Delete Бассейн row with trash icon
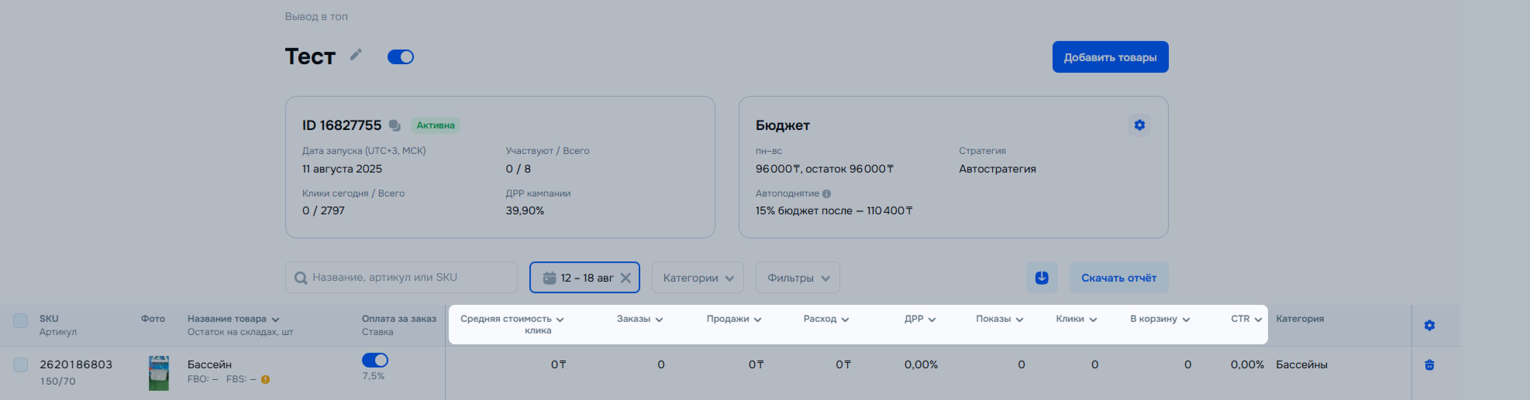Viewport: 1530px width, 400px height. 1429,365
